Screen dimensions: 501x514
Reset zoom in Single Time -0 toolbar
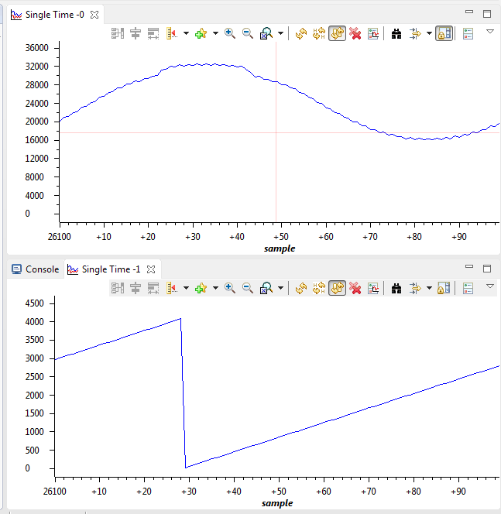pos(266,33)
